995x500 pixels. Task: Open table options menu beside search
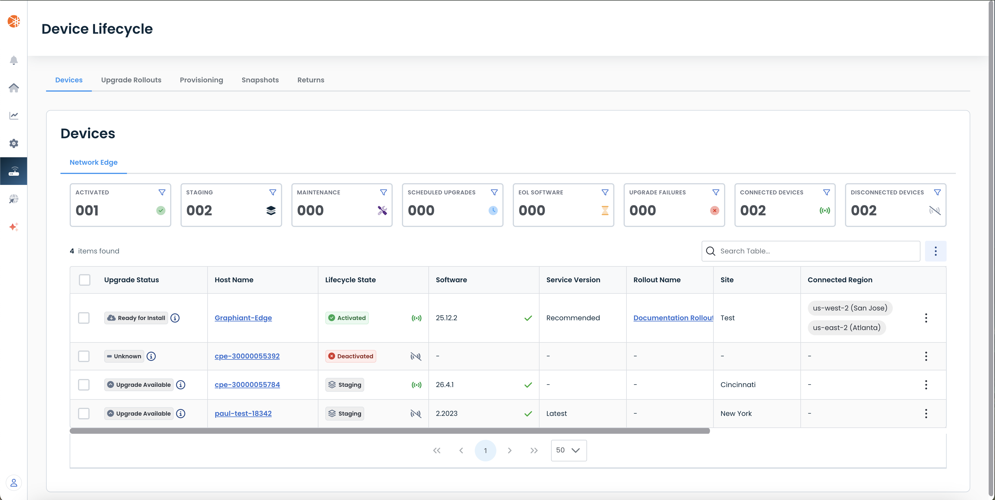tap(935, 251)
